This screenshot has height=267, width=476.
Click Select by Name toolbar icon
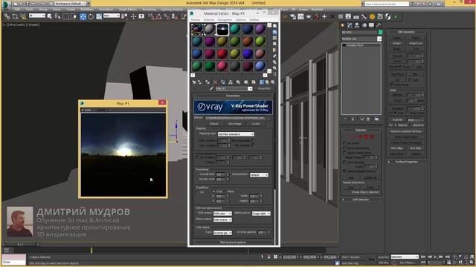[57, 16]
